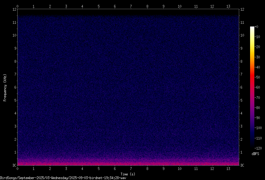
Task: Click "9" on the right frequency axis
Action: (x=241, y=48)
